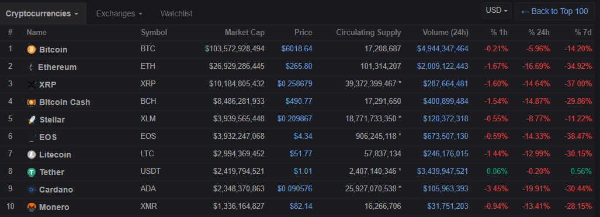Switch to the Watchlist tab
The width and height of the screenshot is (600, 217).
tap(176, 14)
